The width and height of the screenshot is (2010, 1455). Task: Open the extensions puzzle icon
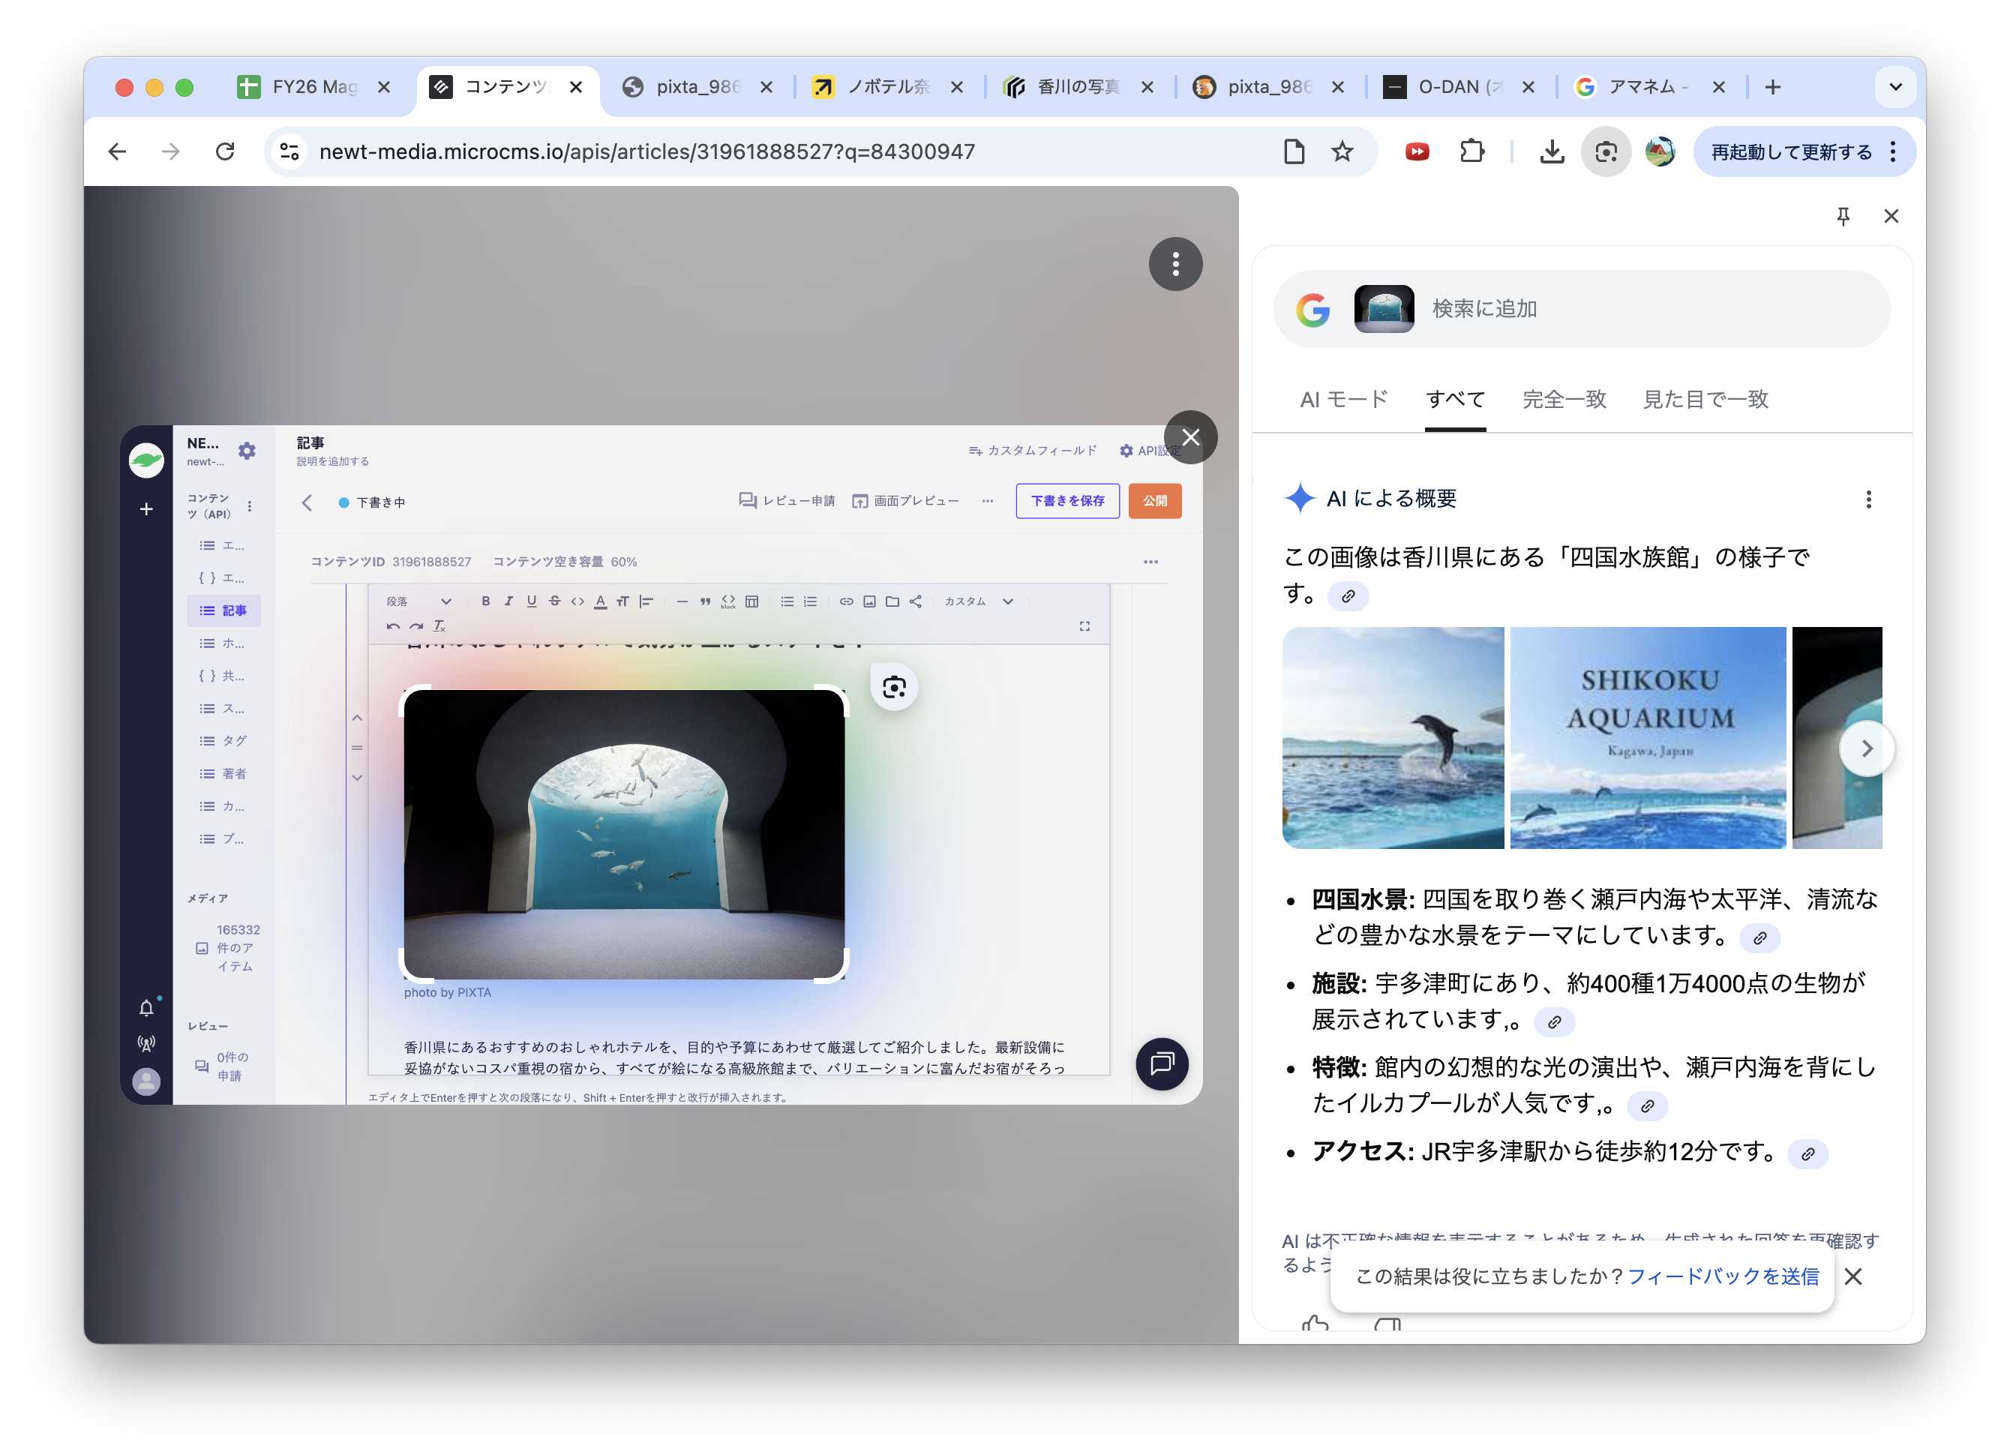tap(1472, 152)
